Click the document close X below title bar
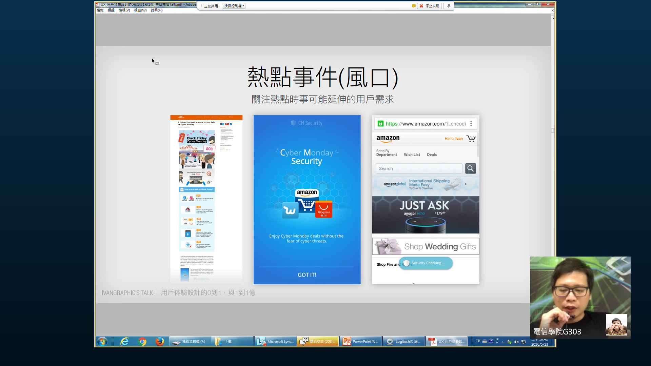Image resolution: width=651 pixels, height=366 pixels. [552, 11]
